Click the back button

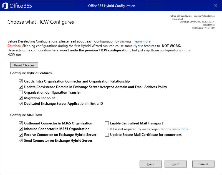tap(150, 164)
